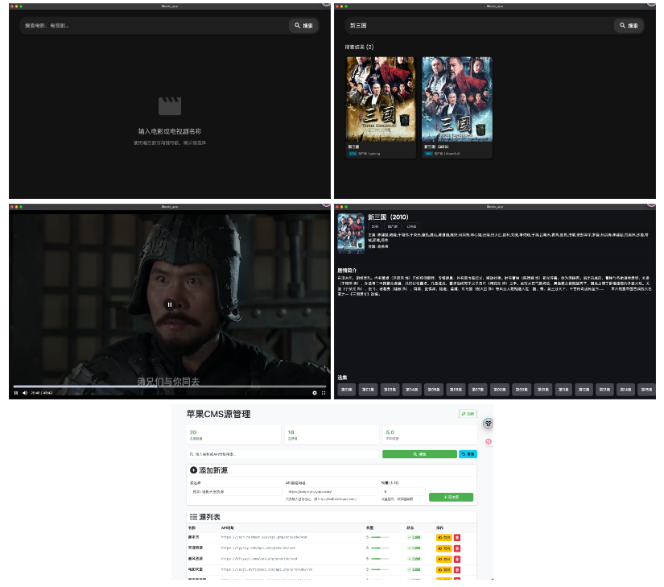Click the weight bar of the heimuer source row

[x=380, y=537]
